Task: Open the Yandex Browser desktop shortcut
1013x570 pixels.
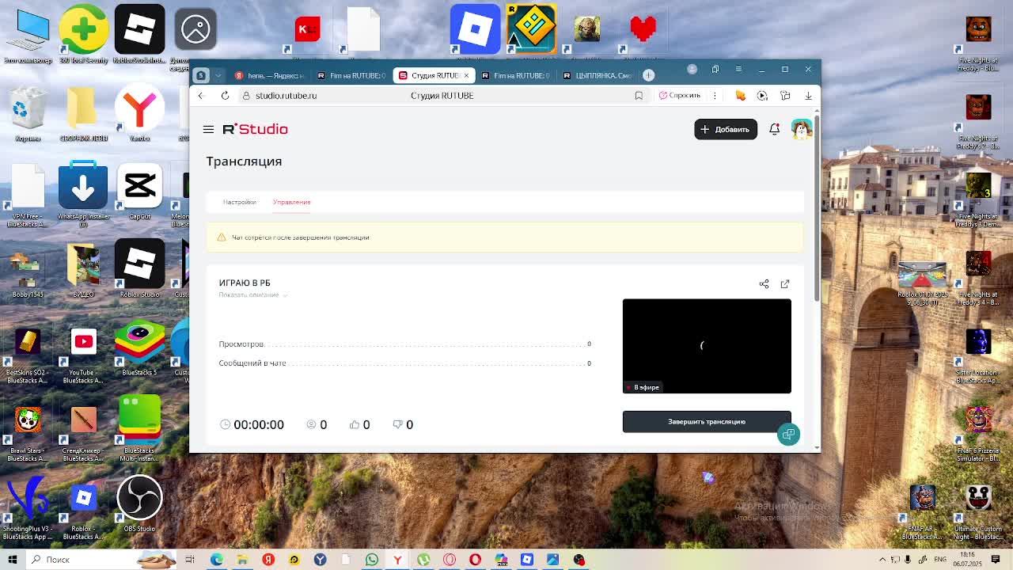Action: [139, 113]
